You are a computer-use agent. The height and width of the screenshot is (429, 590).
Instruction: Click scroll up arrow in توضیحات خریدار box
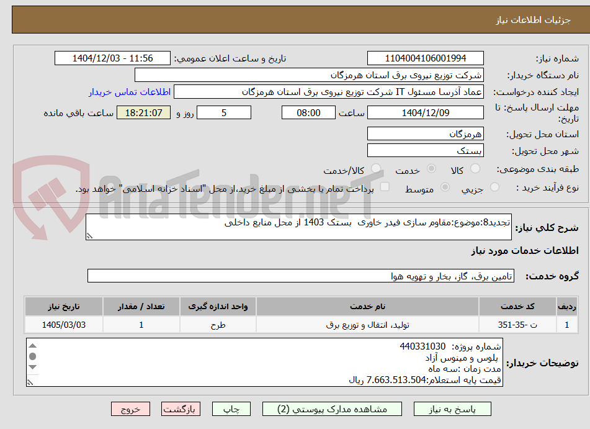[33, 346]
